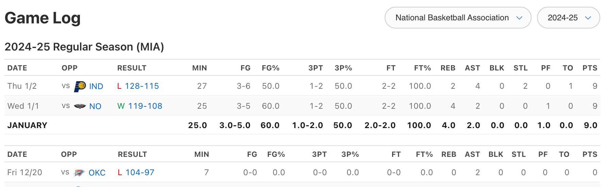
Task: Click the PTS column header in top table
Action: [590, 68]
